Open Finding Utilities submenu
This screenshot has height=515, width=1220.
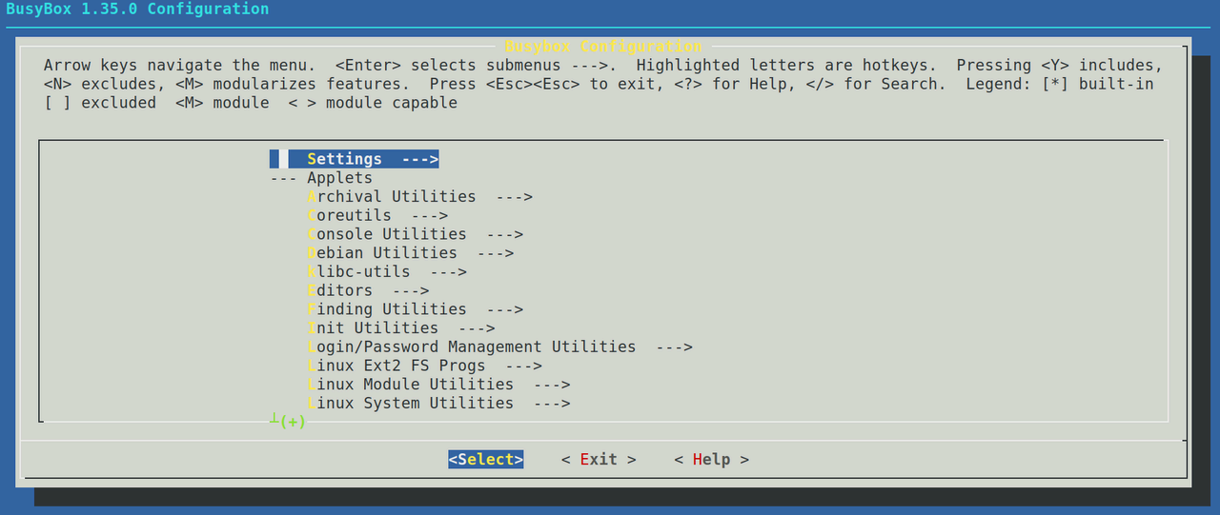click(x=415, y=309)
